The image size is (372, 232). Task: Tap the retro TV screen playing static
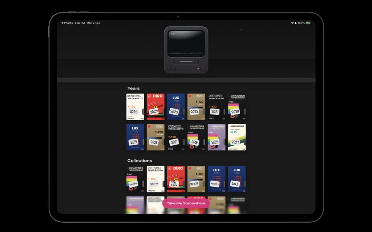(186, 44)
